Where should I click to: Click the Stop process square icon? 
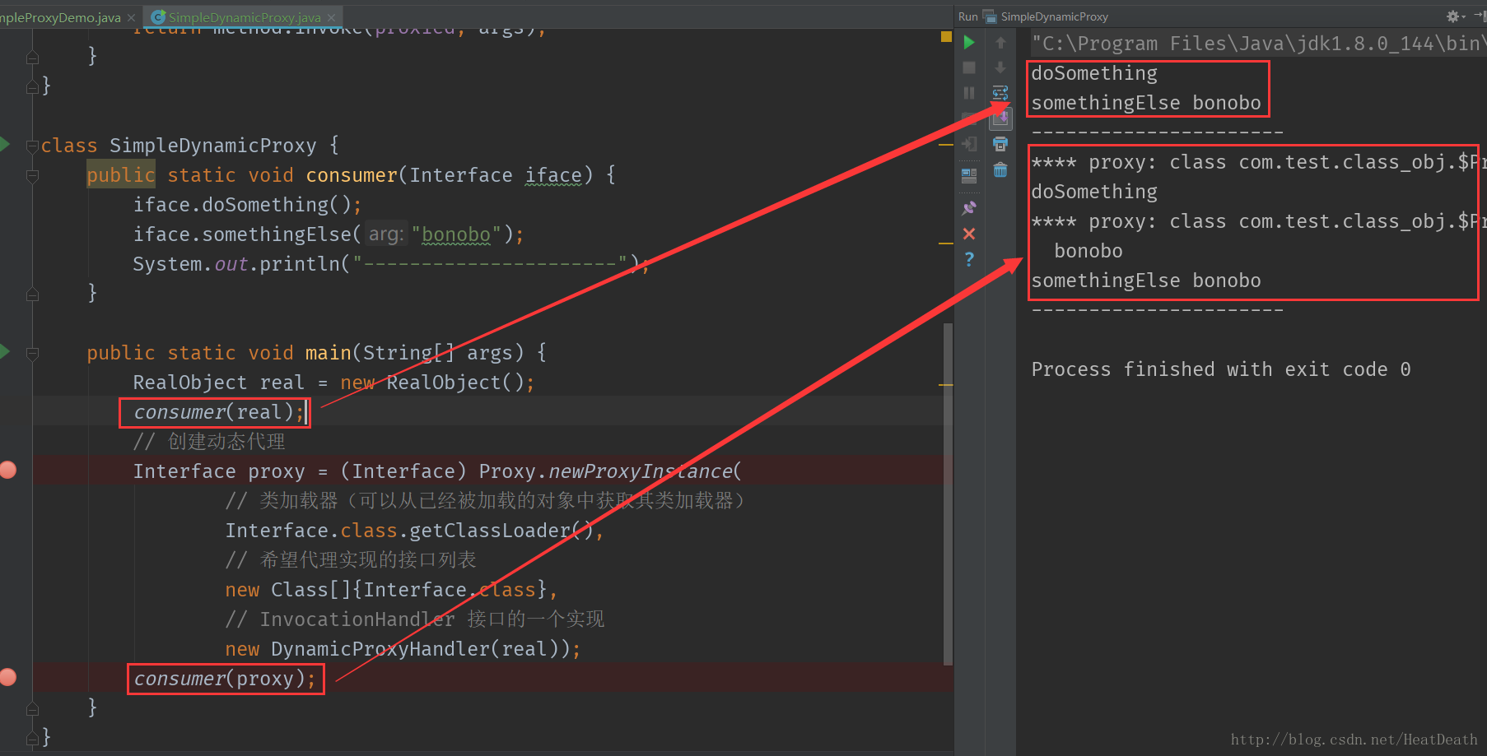[969, 67]
